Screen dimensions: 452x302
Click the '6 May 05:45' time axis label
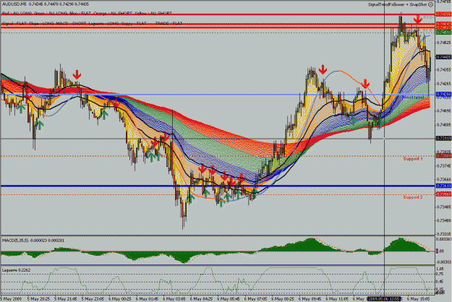[229, 299]
